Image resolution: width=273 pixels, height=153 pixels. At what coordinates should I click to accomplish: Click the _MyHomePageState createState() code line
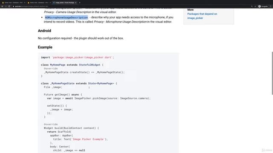[84, 72]
